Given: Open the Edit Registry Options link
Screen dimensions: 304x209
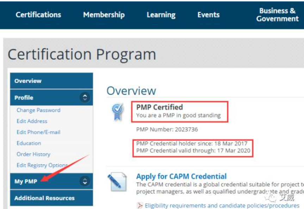Looking at the screenshot, I should (x=42, y=165).
